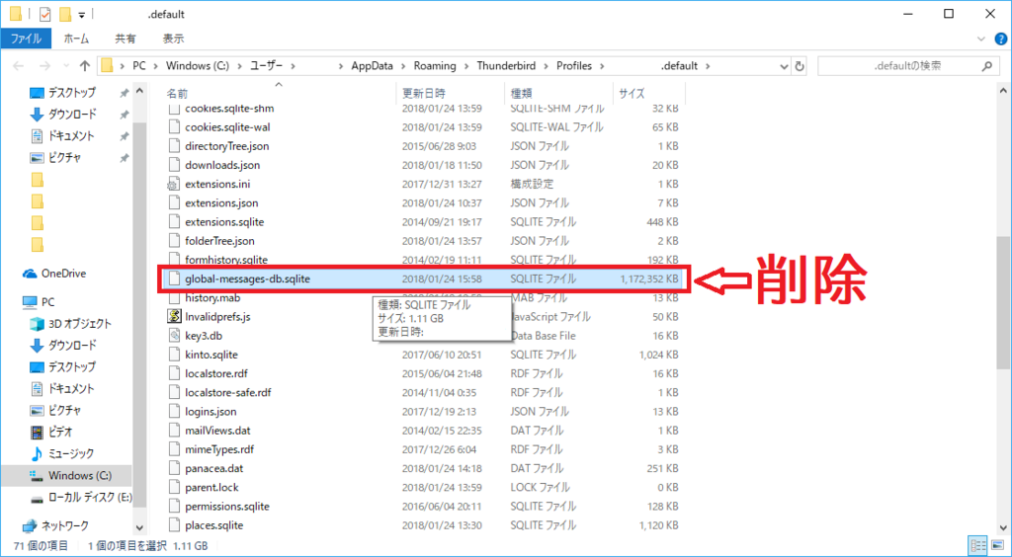1012x557 pixels.
Task: Click Windows (C:) in address path
Action: point(197,66)
